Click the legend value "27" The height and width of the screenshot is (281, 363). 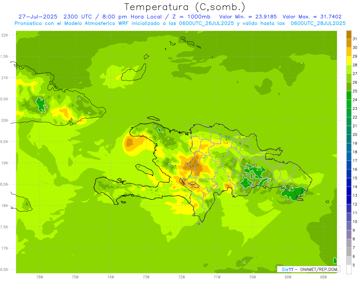click(355, 74)
